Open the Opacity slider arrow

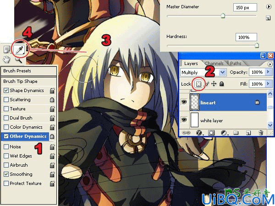[x=268, y=72]
